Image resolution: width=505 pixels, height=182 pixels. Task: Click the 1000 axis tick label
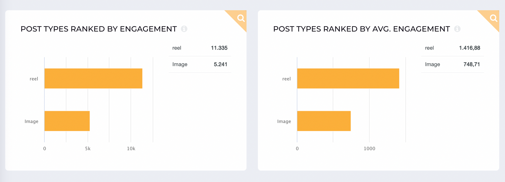(x=369, y=149)
